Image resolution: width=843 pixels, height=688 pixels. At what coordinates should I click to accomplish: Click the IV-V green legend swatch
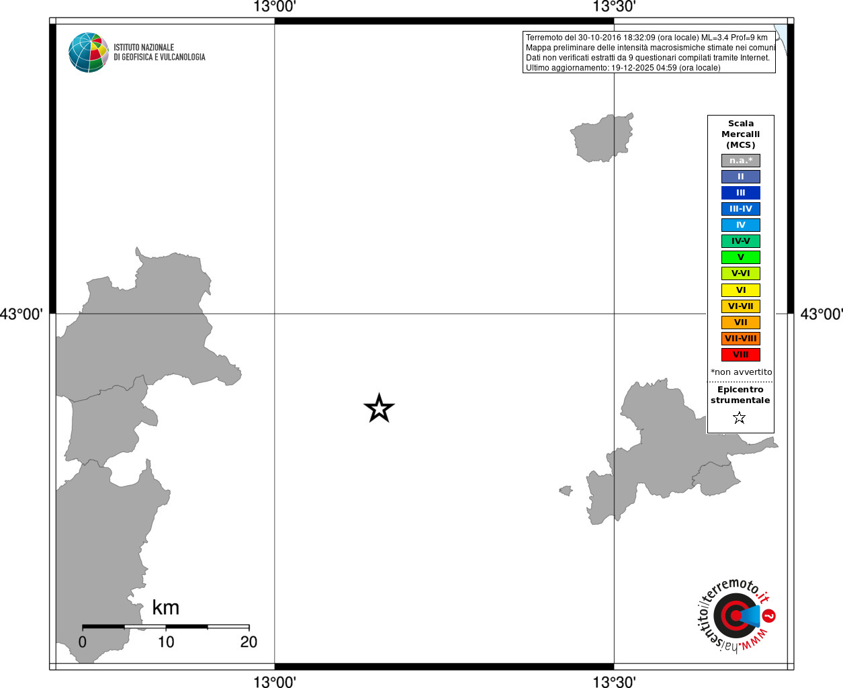point(741,241)
